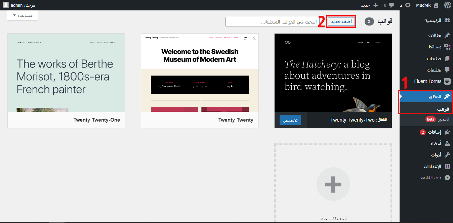Open the جديد new content link
This screenshot has height=223, width=453.
366,5
